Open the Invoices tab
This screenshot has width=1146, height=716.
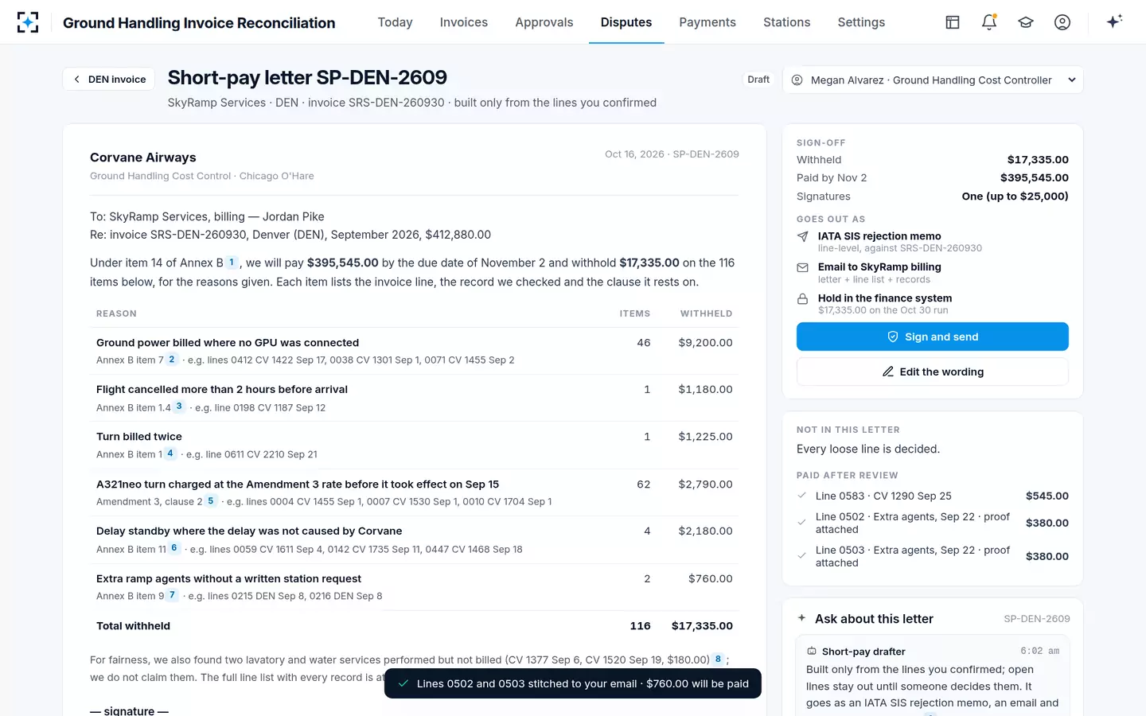point(464,22)
